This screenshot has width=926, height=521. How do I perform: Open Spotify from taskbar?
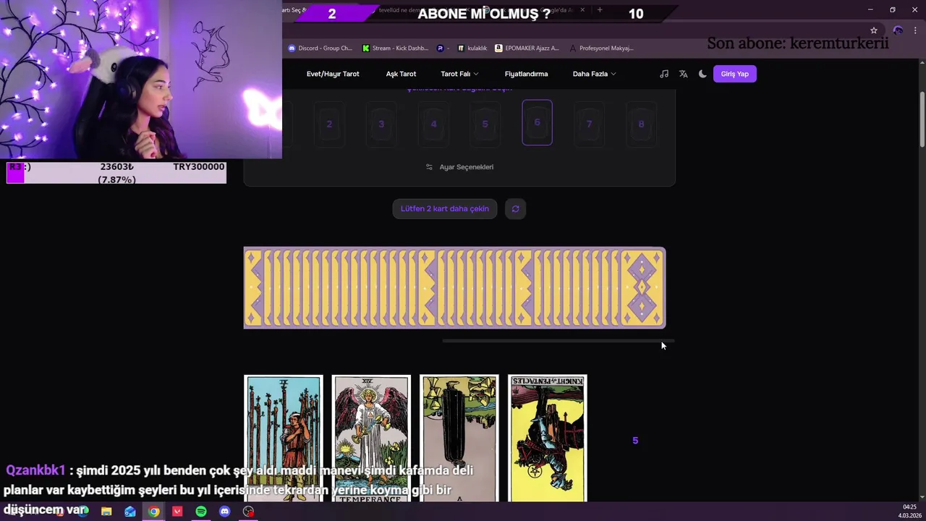(x=201, y=512)
